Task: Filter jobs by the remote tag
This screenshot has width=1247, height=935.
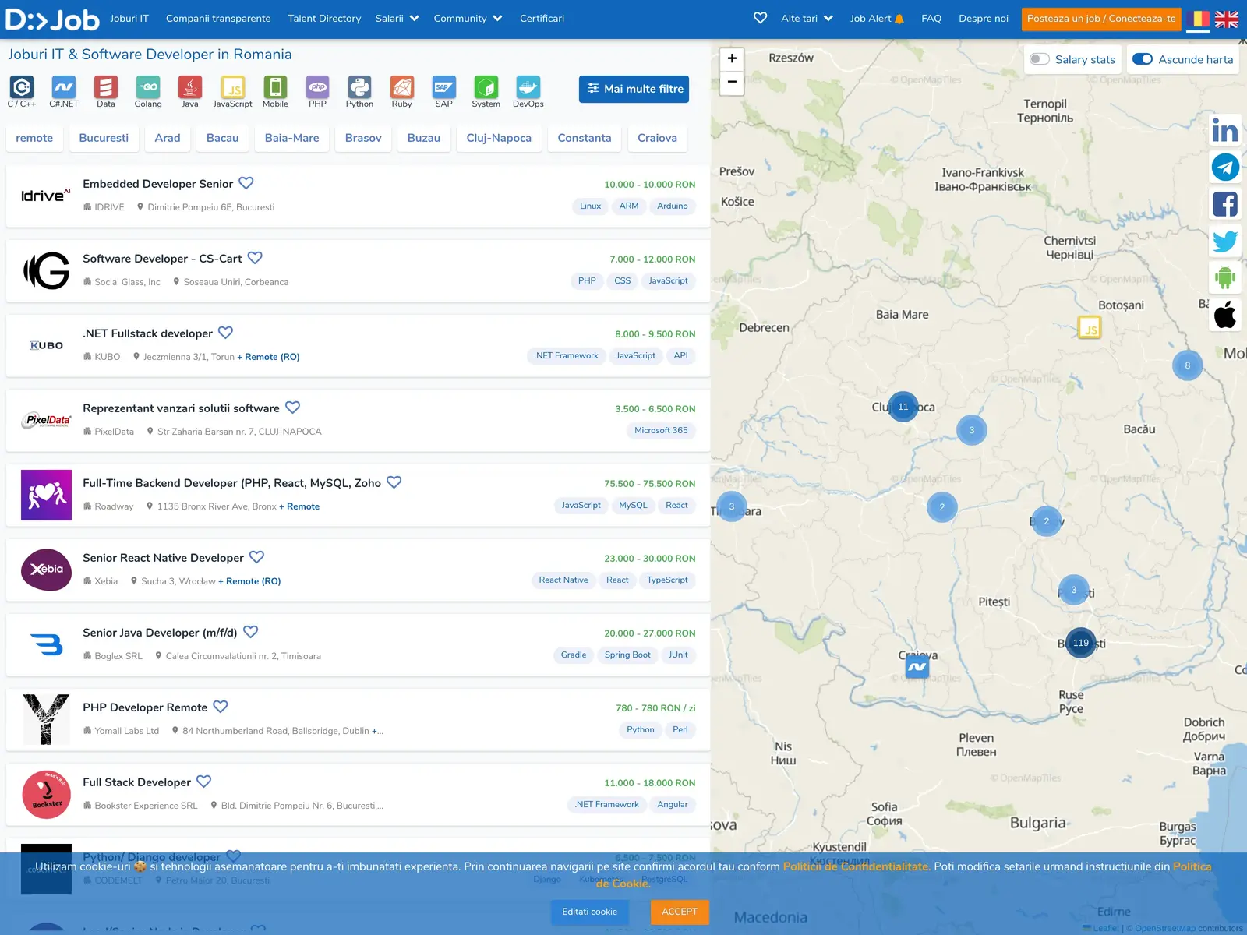Action: click(x=34, y=138)
